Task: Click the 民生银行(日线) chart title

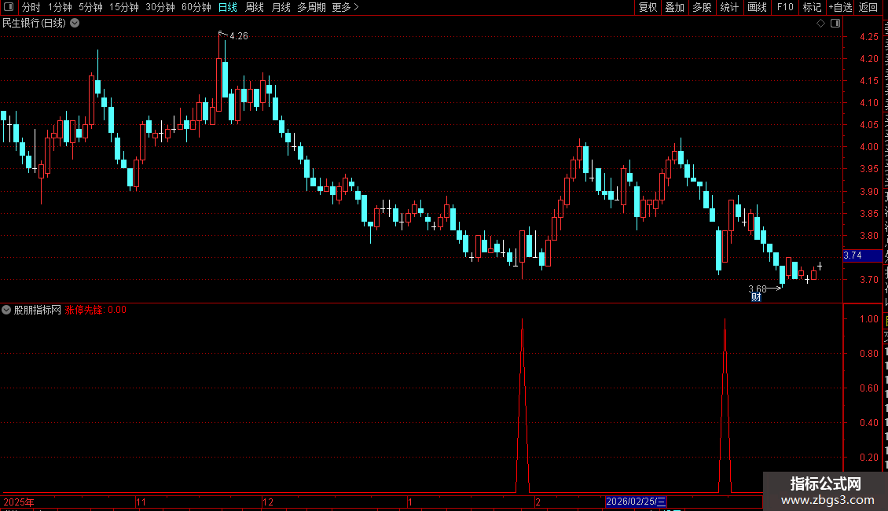Action: [x=34, y=24]
